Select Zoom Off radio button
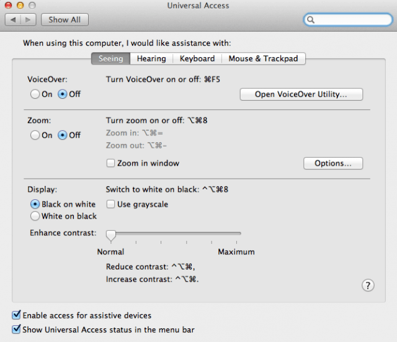 [62, 135]
